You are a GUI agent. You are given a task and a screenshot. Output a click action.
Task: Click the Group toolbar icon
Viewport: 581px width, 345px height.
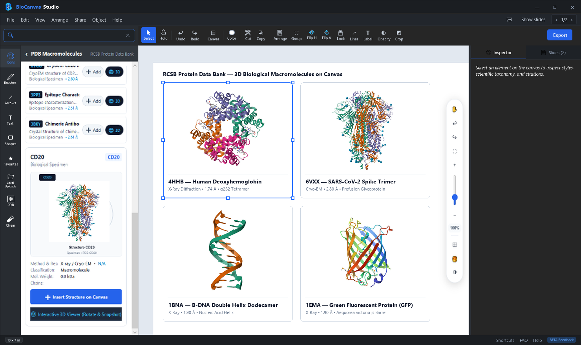click(x=296, y=35)
